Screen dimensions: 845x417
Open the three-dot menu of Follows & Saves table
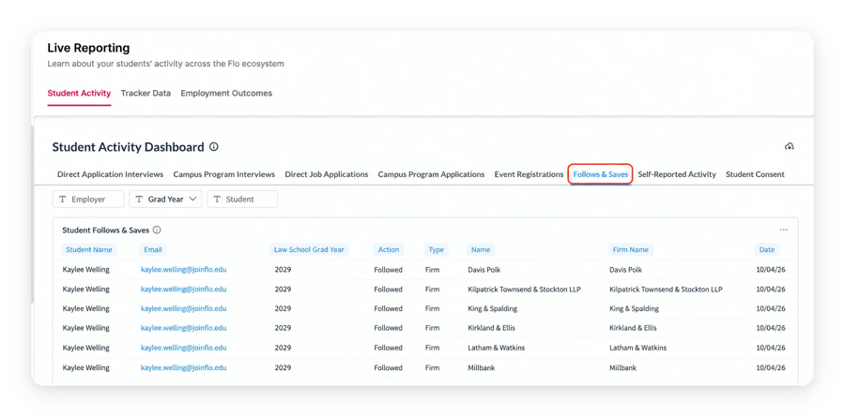click(x=784, y=230)
